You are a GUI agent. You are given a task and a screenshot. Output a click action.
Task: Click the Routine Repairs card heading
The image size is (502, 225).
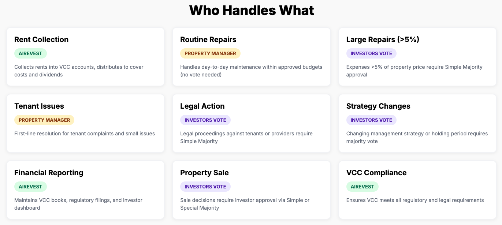(x=208, y=40)
